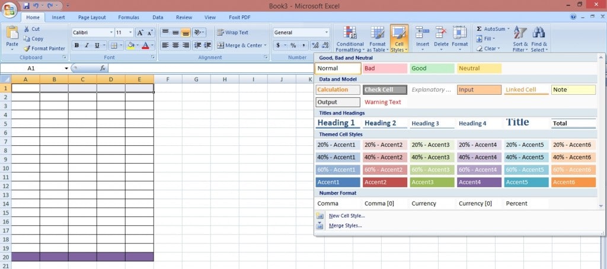
Task: Copy the selection
Action: pyautogui.click(x=33, y=39)
